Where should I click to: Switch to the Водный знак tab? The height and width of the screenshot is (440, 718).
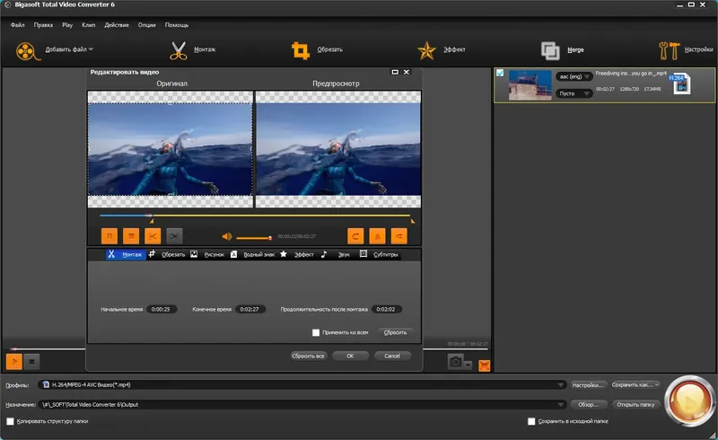252,254
